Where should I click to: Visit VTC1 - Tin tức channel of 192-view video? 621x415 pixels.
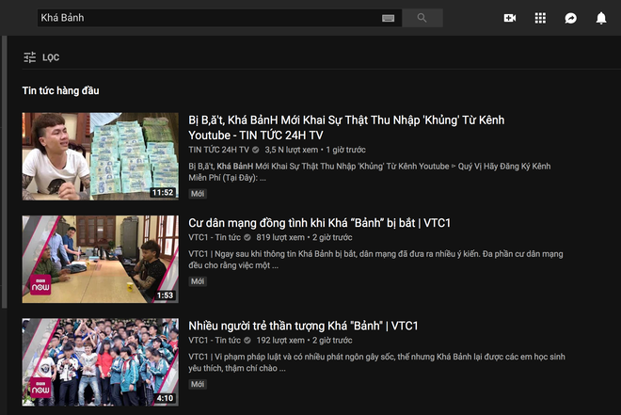tap(215, 340)
